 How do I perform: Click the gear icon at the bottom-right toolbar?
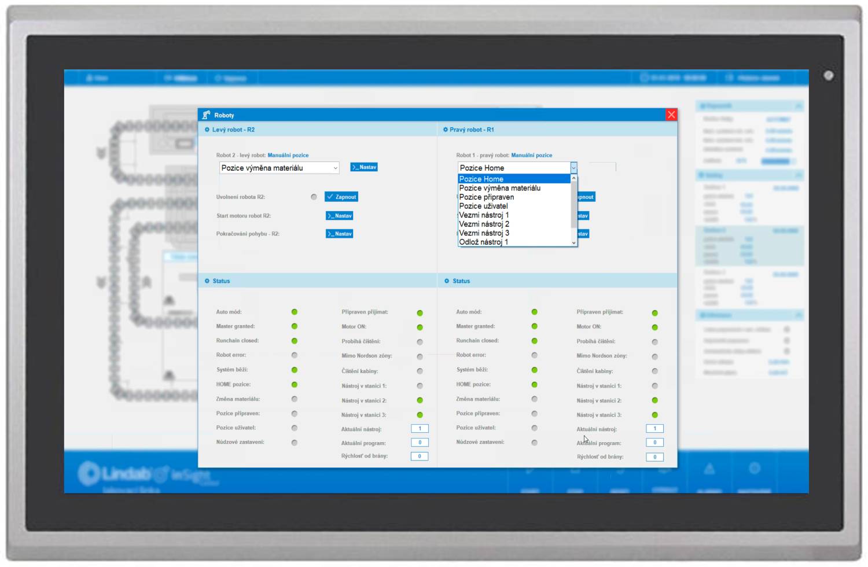(755, 469)
